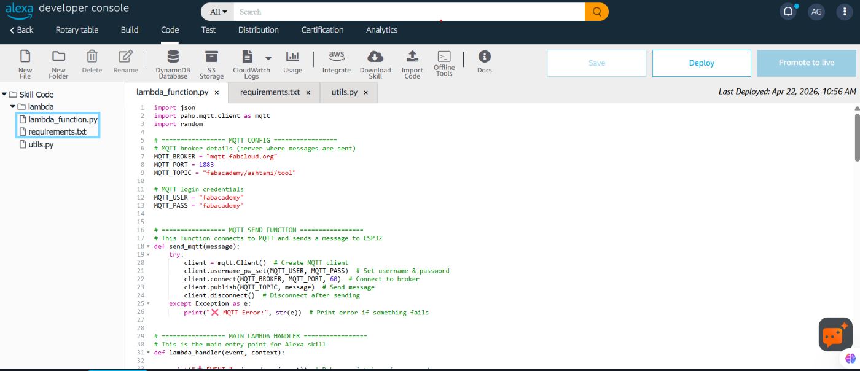Switch to utils.py editor tab
Screen dimensions: 860x371
(x=344, y=92)
